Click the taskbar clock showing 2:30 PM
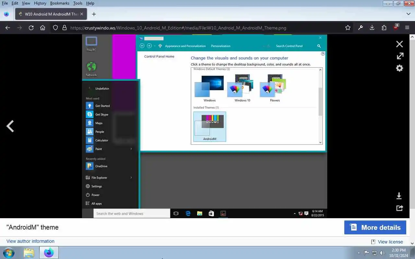The width and height of the screenshot is (415, 259). [x=398, y=253]
